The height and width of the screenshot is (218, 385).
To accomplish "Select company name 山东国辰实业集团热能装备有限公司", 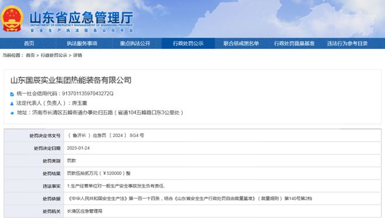I will click(x=71, y=80).
